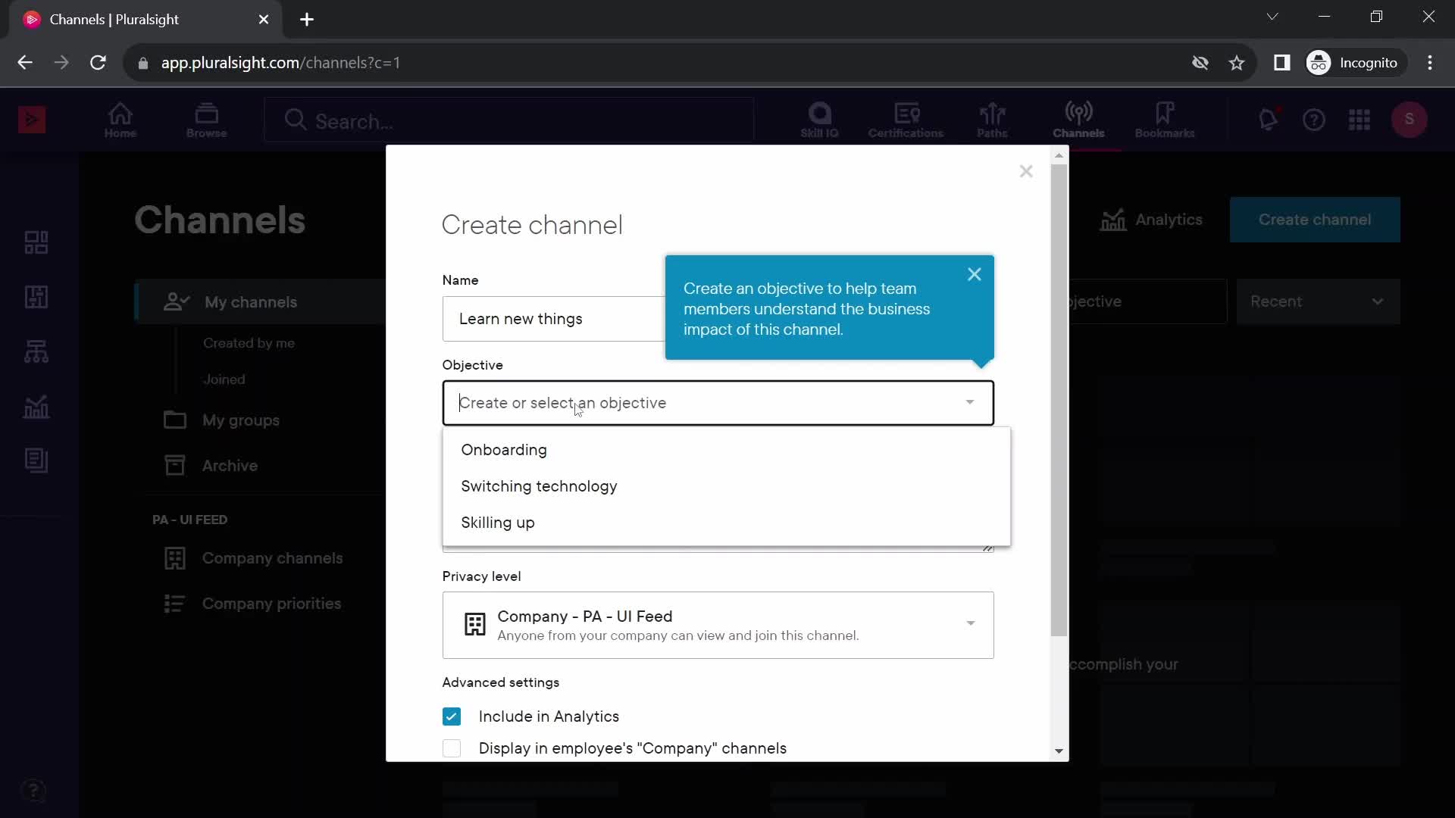Click the help icon at bottom of left sidebar

[33, 791]
